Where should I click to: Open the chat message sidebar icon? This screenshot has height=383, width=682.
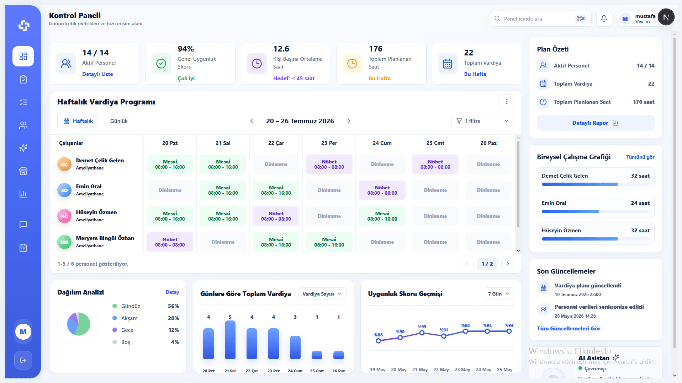tap(23, 225)
